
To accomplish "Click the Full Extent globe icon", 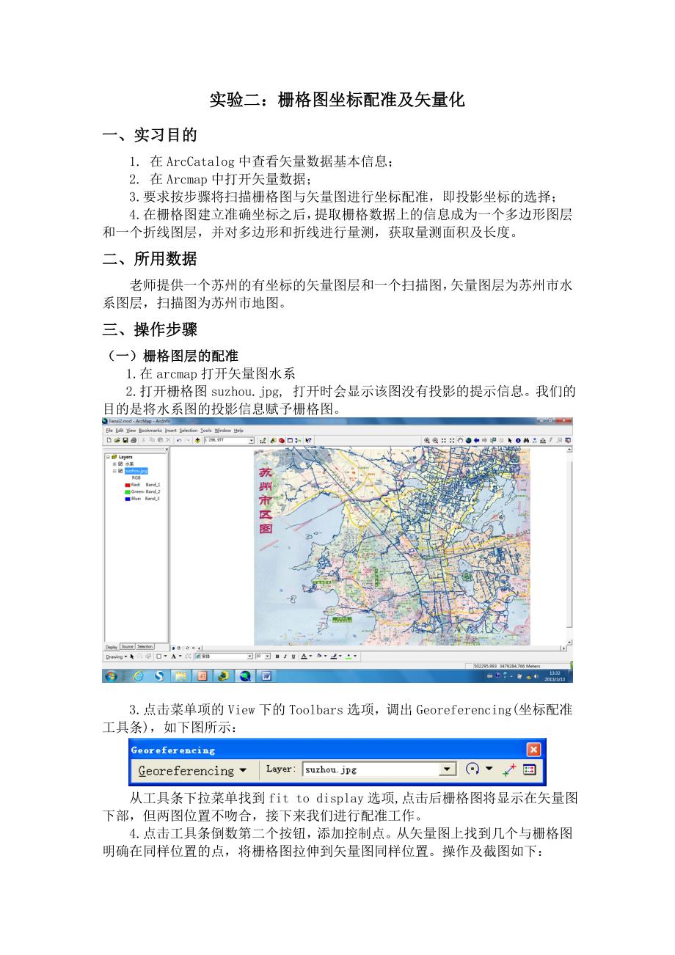I will [467, 440].
